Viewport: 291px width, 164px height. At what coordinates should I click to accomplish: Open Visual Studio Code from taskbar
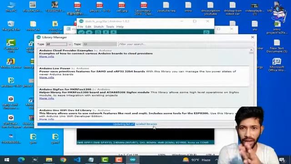[x=77, y=160]
